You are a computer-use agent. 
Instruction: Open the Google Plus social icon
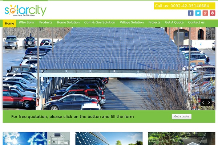point(205,13)
